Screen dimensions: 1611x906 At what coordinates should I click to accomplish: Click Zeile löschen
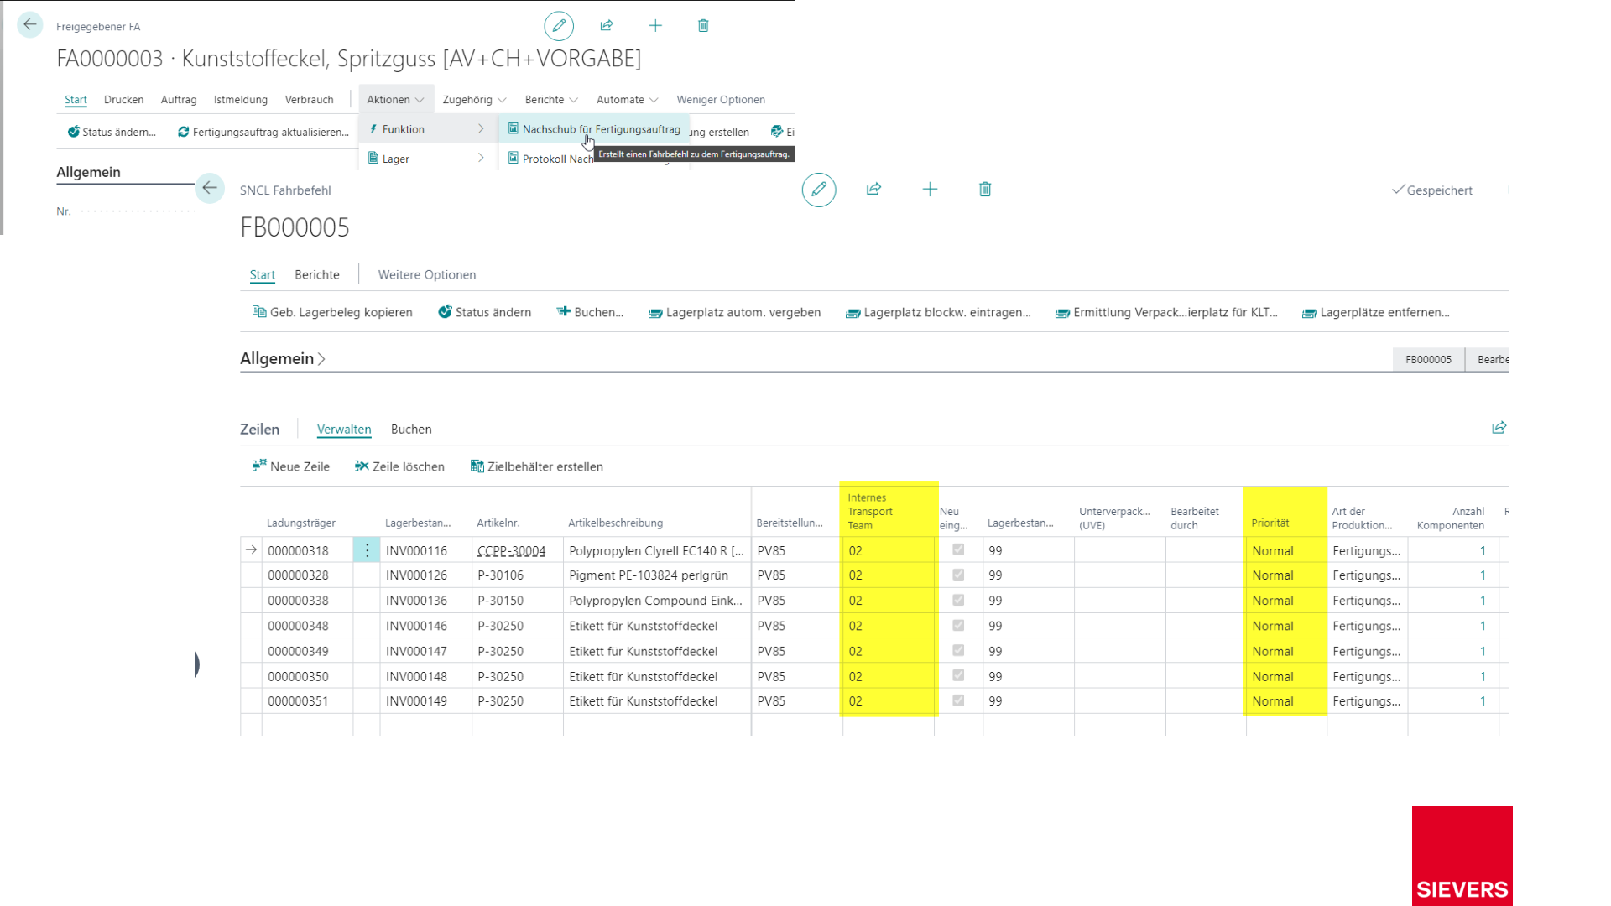pyautogui.click(x=399, y=466)
